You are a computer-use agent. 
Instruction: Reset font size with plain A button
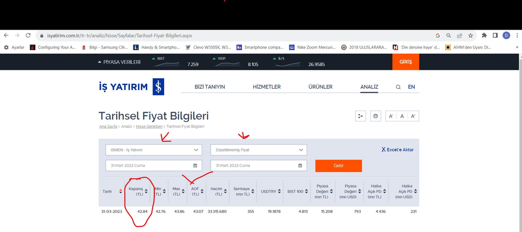[x=402, y=116]
